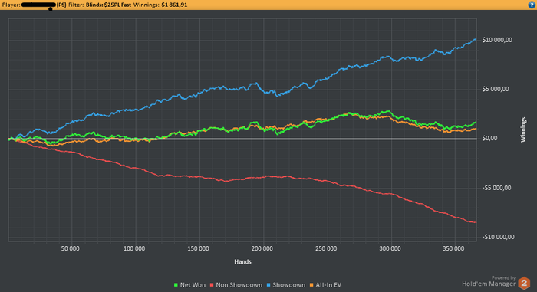This screenshot has height=292, width=537.
Task: Click the -$5 000,00 axis label
Action: (x=496, y=188)
